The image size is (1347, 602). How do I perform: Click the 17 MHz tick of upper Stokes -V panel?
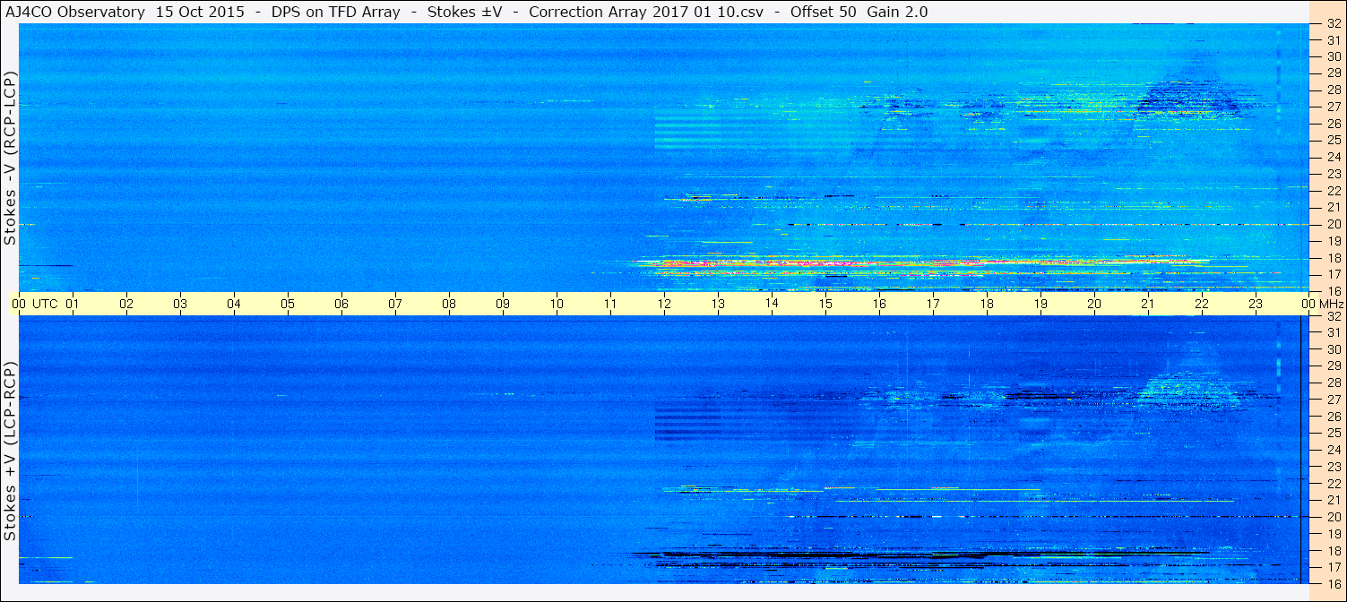click(1334, 274)
